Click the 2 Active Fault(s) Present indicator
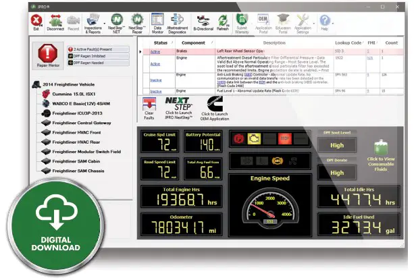The width and height of the screenshot is (414, 280). click(x=98, y=49)
